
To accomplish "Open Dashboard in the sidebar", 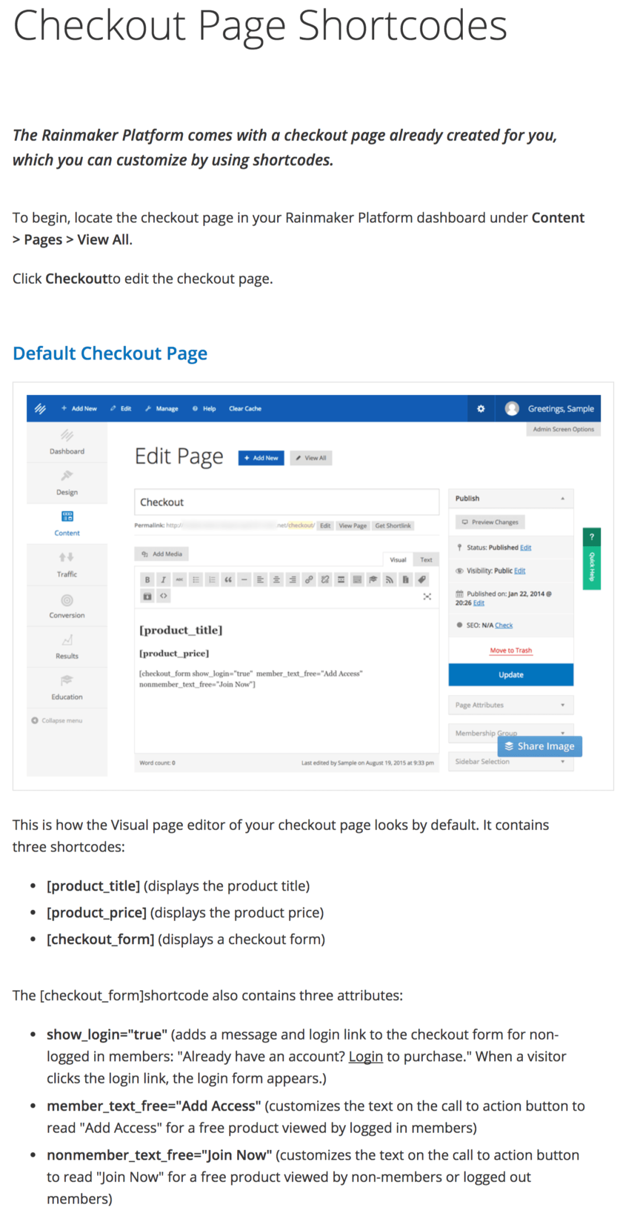I will point(67,442).
